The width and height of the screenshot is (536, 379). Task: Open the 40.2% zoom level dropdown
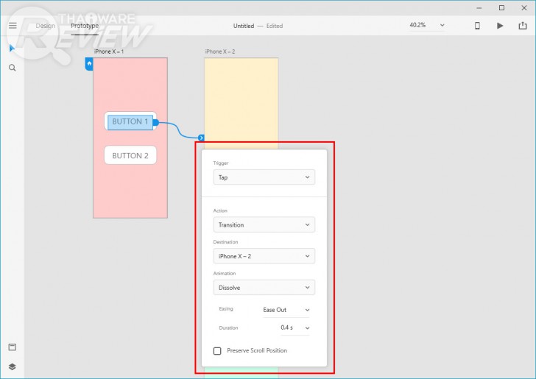(x=427, y=25)
